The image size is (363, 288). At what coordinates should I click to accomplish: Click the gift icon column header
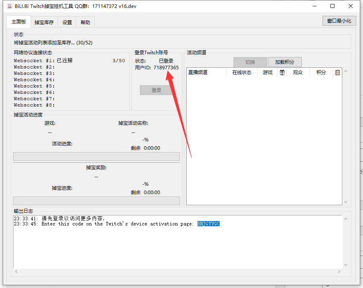pos(282,72)
